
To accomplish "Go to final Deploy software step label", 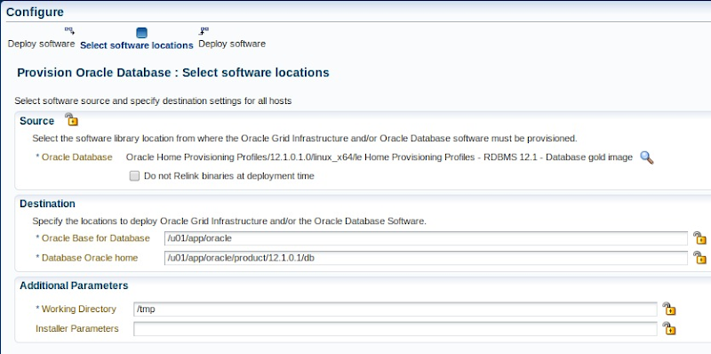I will [x=232, y=44].
